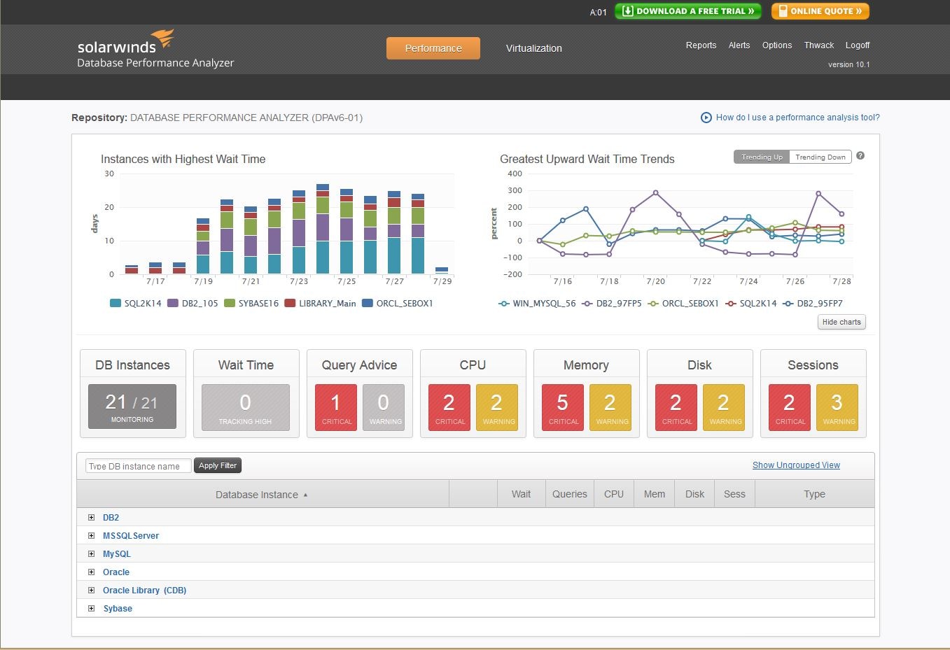Click the download arrow icon in free trial button

pyautogui.click(x=628, y=11)
